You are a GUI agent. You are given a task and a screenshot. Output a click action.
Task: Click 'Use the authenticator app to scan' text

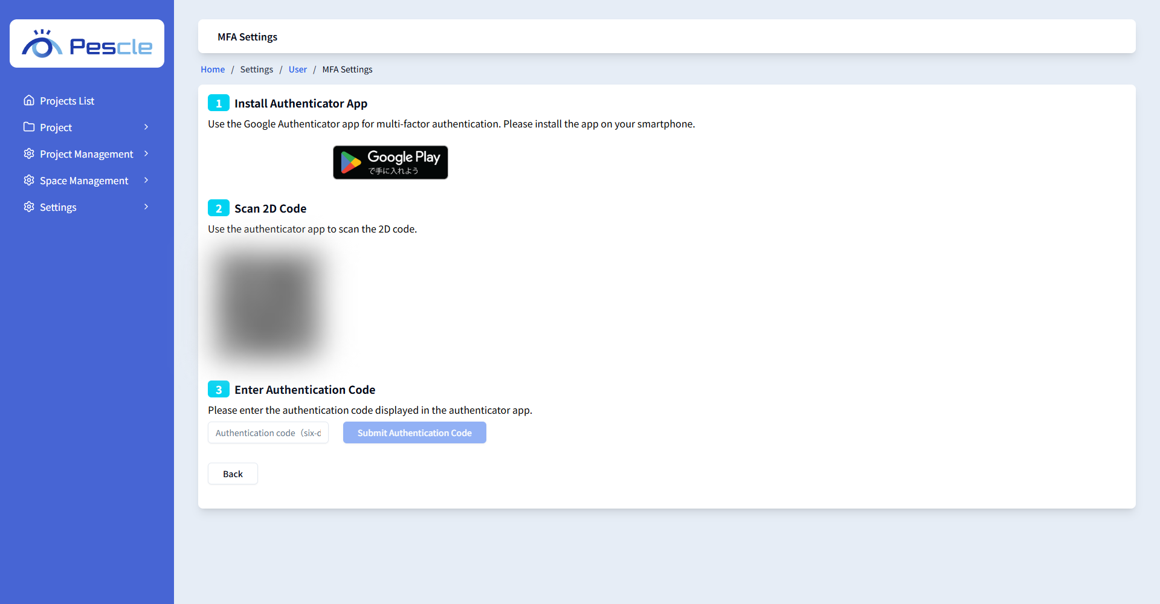click(x=312, y=229)
